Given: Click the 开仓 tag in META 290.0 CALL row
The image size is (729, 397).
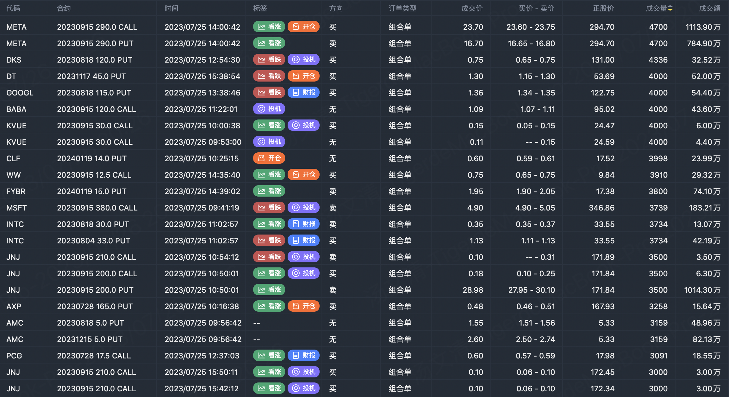Looking at the screenshot, I should [303, 27].
